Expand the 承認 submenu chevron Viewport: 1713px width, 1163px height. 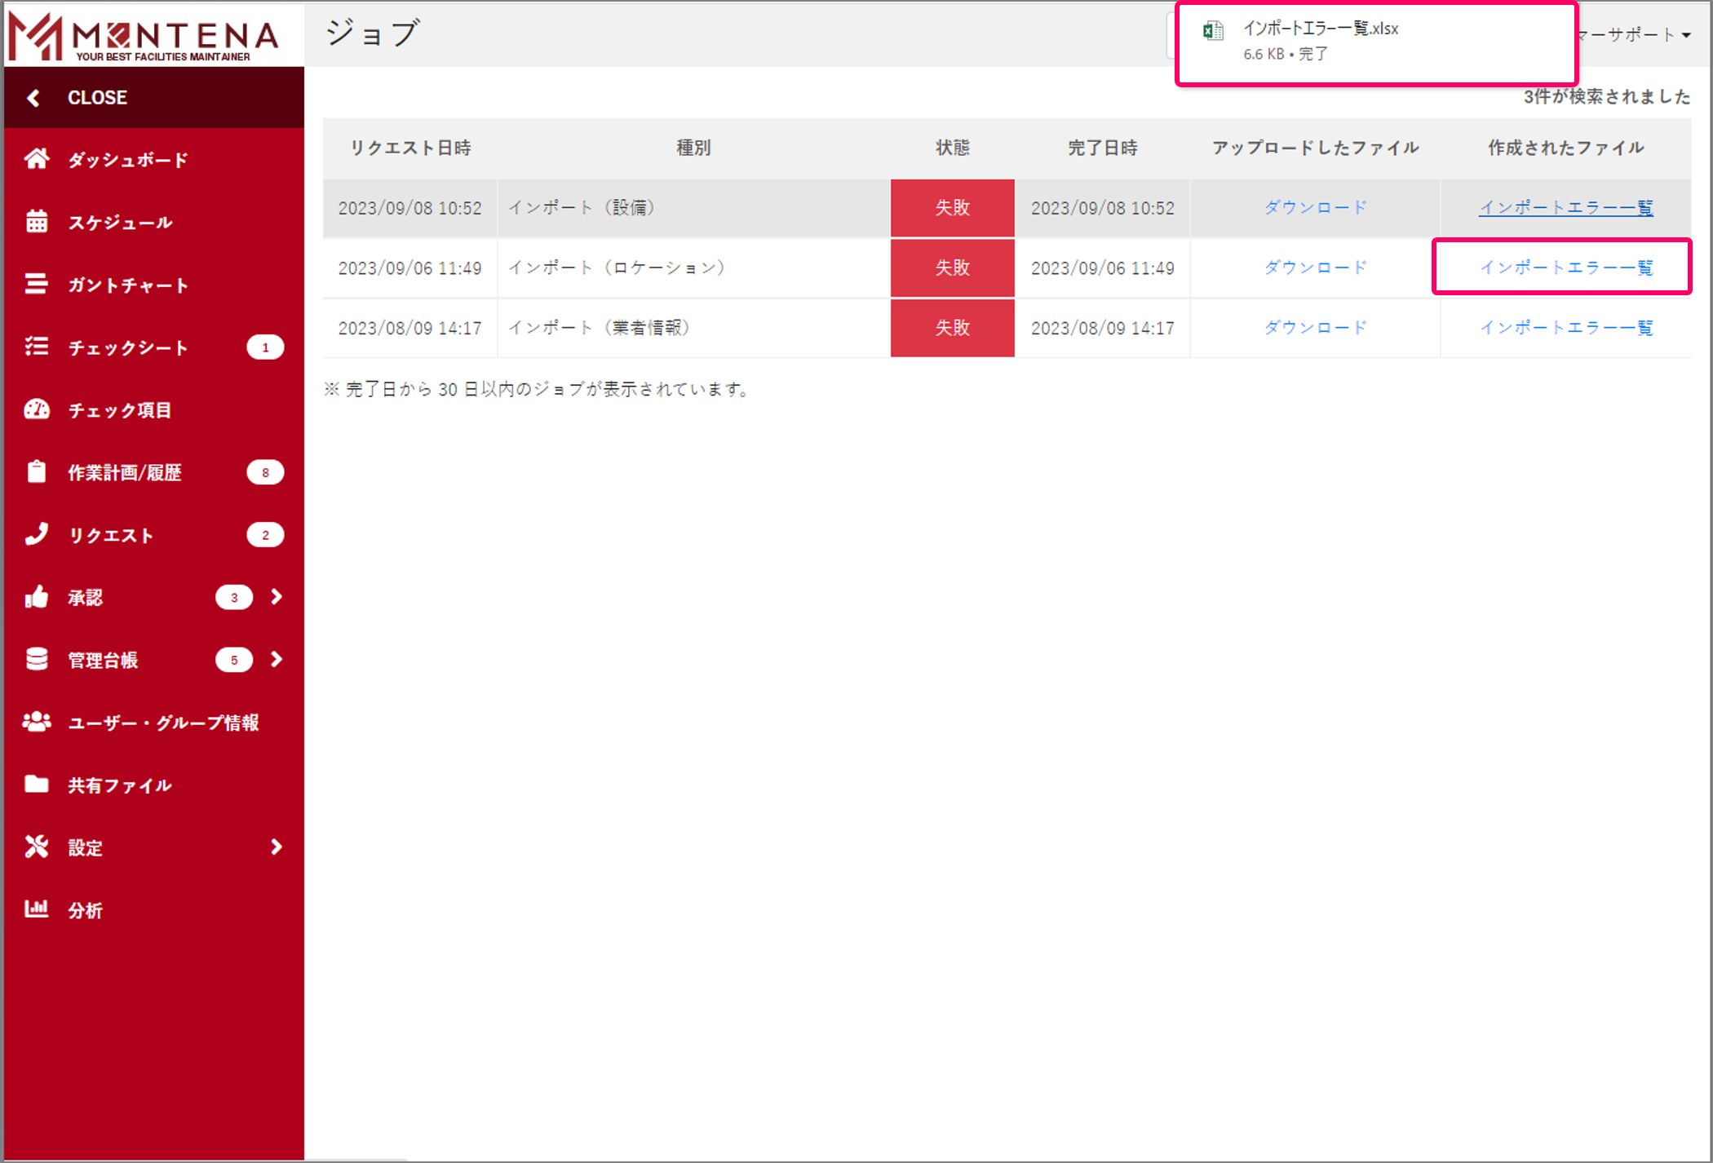click(277, 597)
